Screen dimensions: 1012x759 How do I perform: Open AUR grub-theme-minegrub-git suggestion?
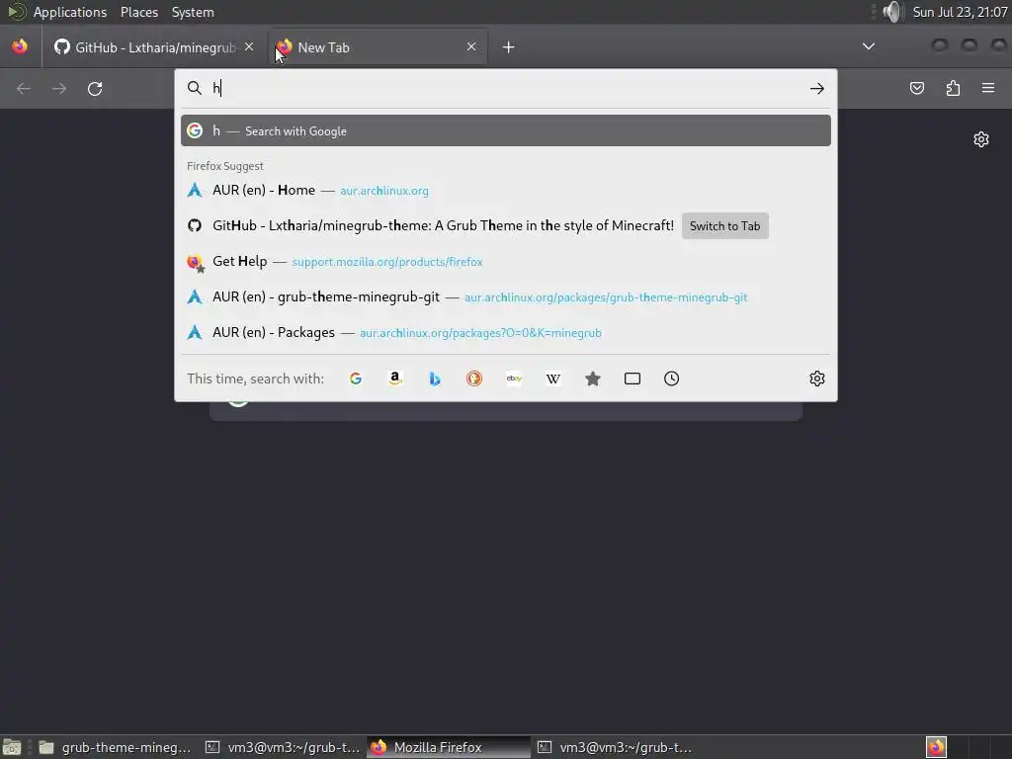505,296
